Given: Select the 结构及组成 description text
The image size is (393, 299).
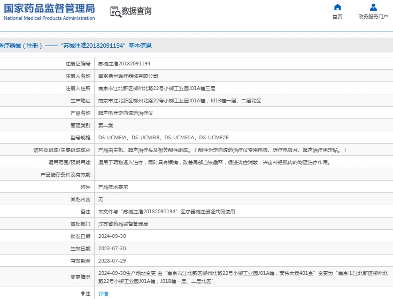Looking at the screenshot, I should click(x=222, y=150).
